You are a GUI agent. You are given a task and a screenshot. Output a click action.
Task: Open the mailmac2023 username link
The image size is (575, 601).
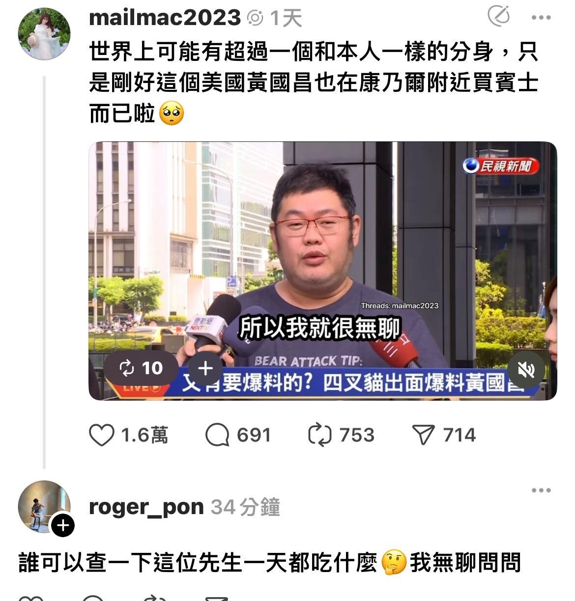[x=165, y=18]
